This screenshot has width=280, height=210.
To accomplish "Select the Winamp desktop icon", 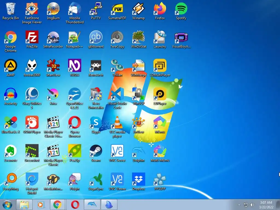I will click(139, 8).
